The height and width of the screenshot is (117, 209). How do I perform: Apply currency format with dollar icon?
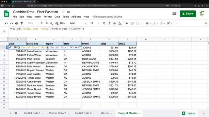[x=41, y=23]
